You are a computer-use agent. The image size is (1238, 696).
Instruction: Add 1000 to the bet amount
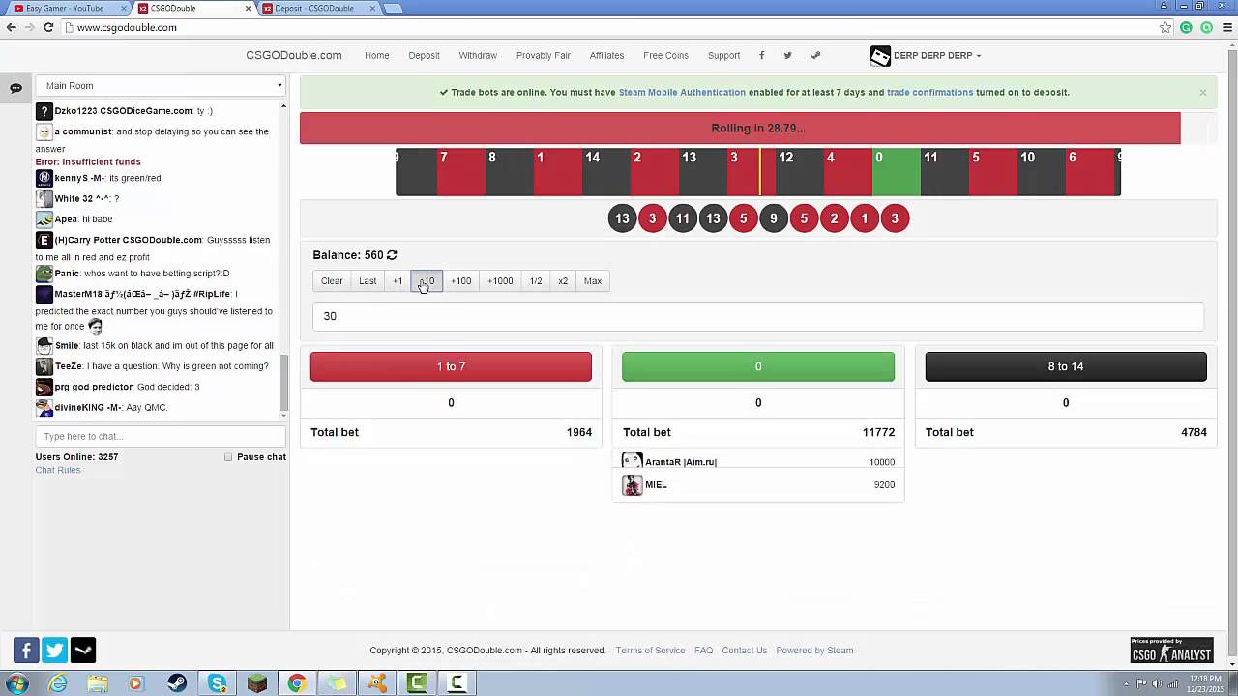pyautogui.click(x=500, y=281)
